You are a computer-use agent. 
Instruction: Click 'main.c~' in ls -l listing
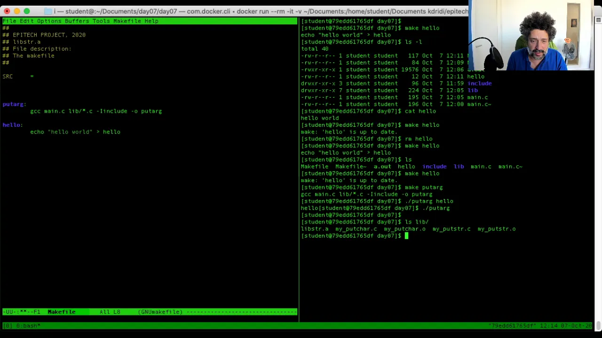point(479,104)
